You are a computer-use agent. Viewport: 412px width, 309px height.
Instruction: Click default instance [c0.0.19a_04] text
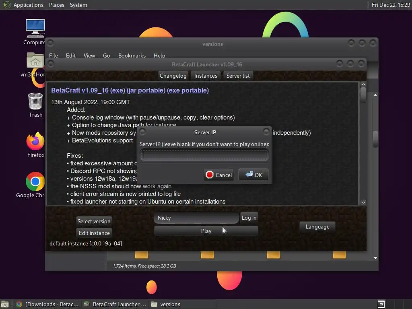(x=86, y=243)
